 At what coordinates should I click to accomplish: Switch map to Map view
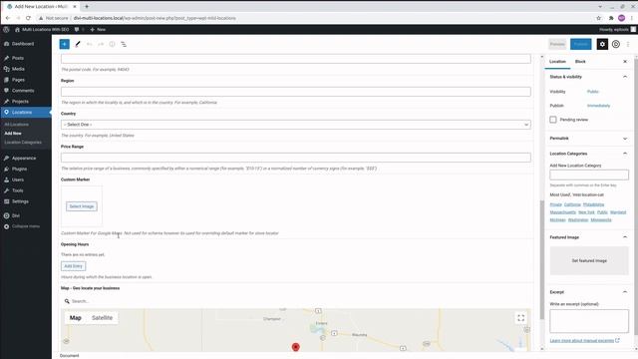(x=76, y=318)
